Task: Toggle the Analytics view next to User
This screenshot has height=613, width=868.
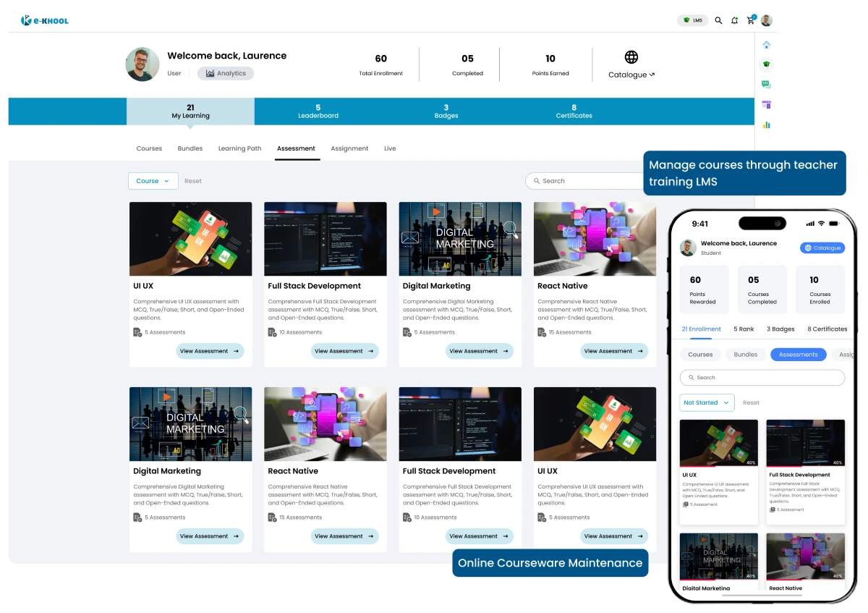Action: (x=226, y=73)
